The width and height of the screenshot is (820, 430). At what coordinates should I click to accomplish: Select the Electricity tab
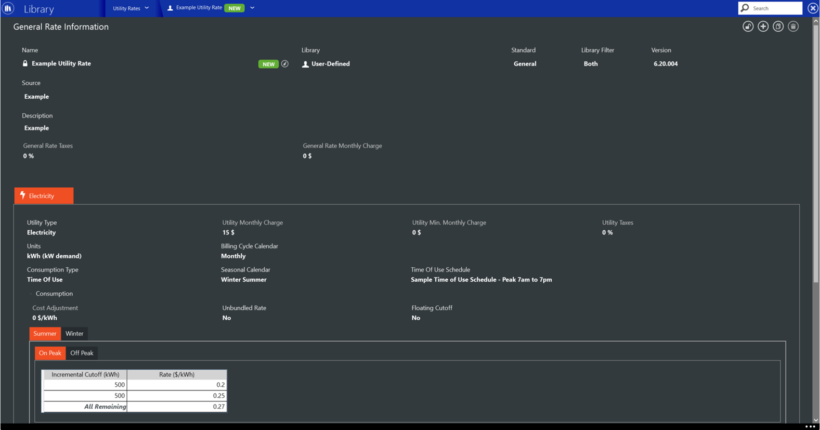(x=44, y=196)
